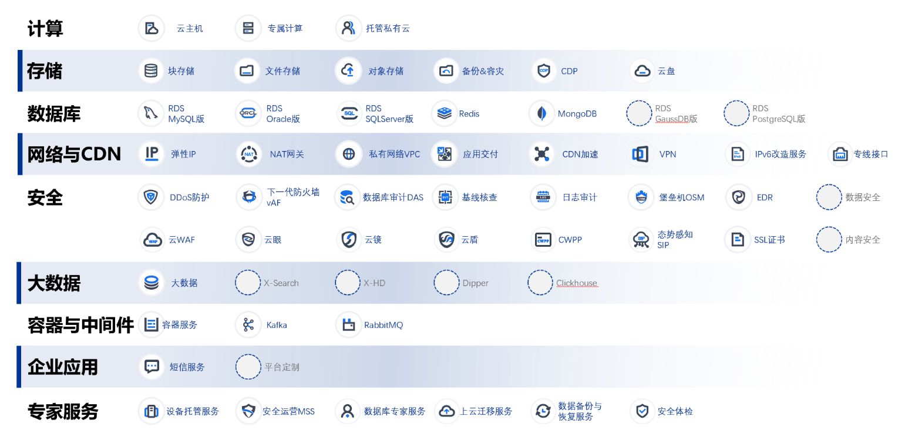
Task: Open the 态势感知 SIP icon
Action: point(641,240)
